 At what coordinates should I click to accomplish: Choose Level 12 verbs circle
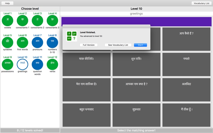coord(52,64)
